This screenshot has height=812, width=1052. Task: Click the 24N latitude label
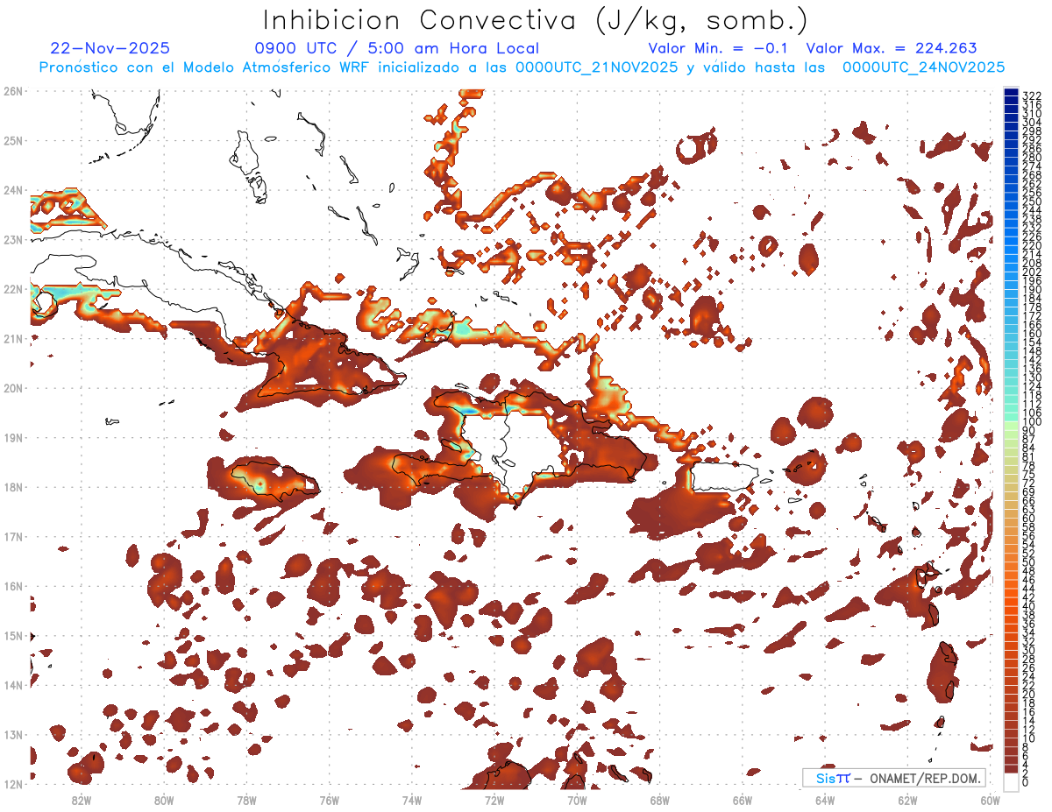pos(12,189)
